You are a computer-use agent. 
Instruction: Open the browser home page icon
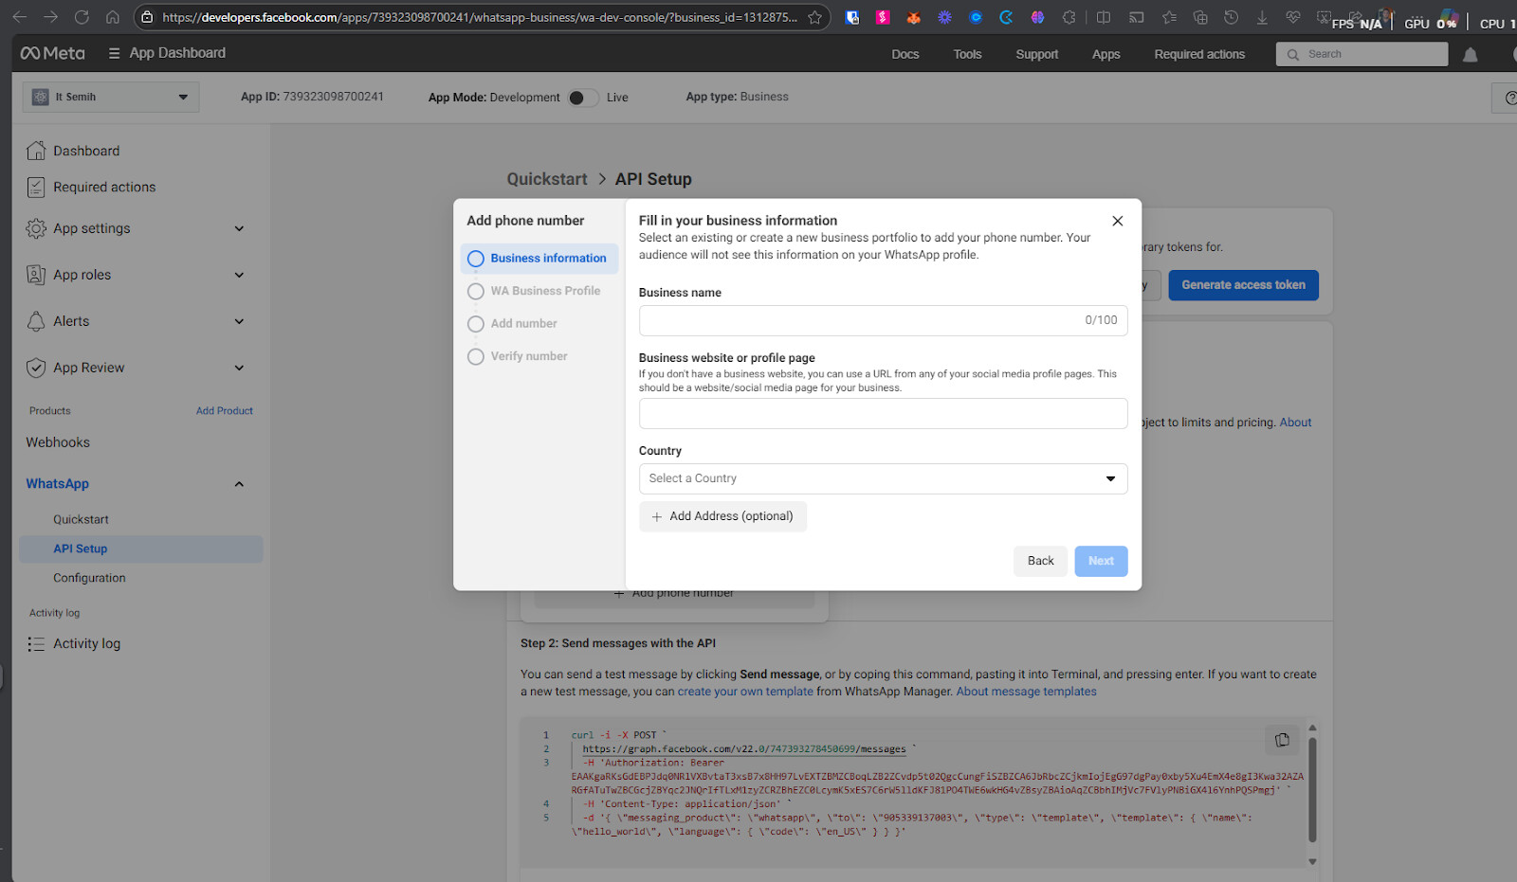113,17
